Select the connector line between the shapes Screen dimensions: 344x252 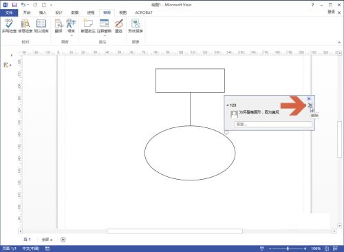coord(190,109)
